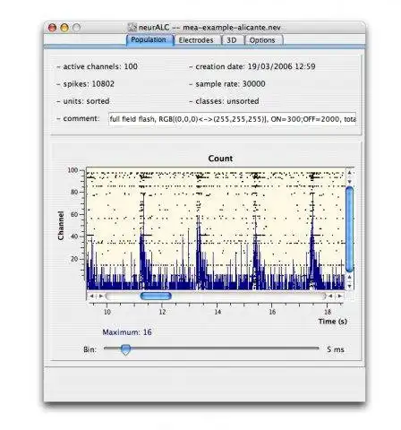Click the empty time scrollbar track right of the thumb
The height and width of the screenshot is (430, 401).
point(248,296)
